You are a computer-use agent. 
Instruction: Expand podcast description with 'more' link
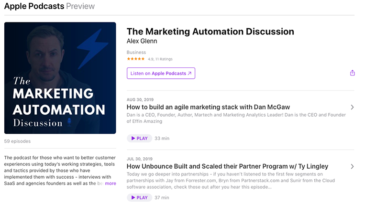[111, 183]
